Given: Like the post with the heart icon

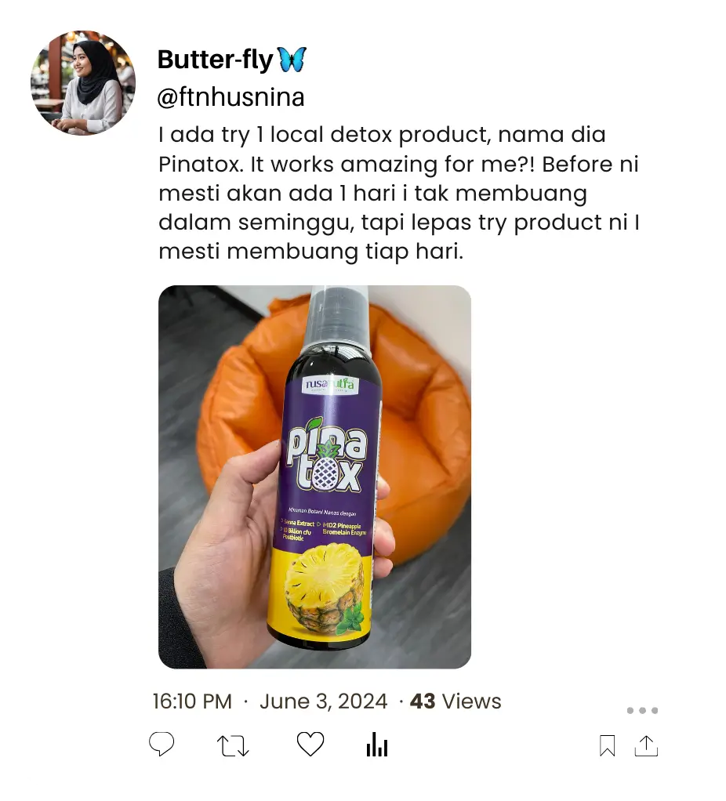Looking at the screenshot, I should tap(310, 745).
